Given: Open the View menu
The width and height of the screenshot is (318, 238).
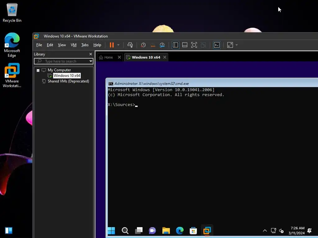Looking at the screenshot, I should (x=62, y=45).
